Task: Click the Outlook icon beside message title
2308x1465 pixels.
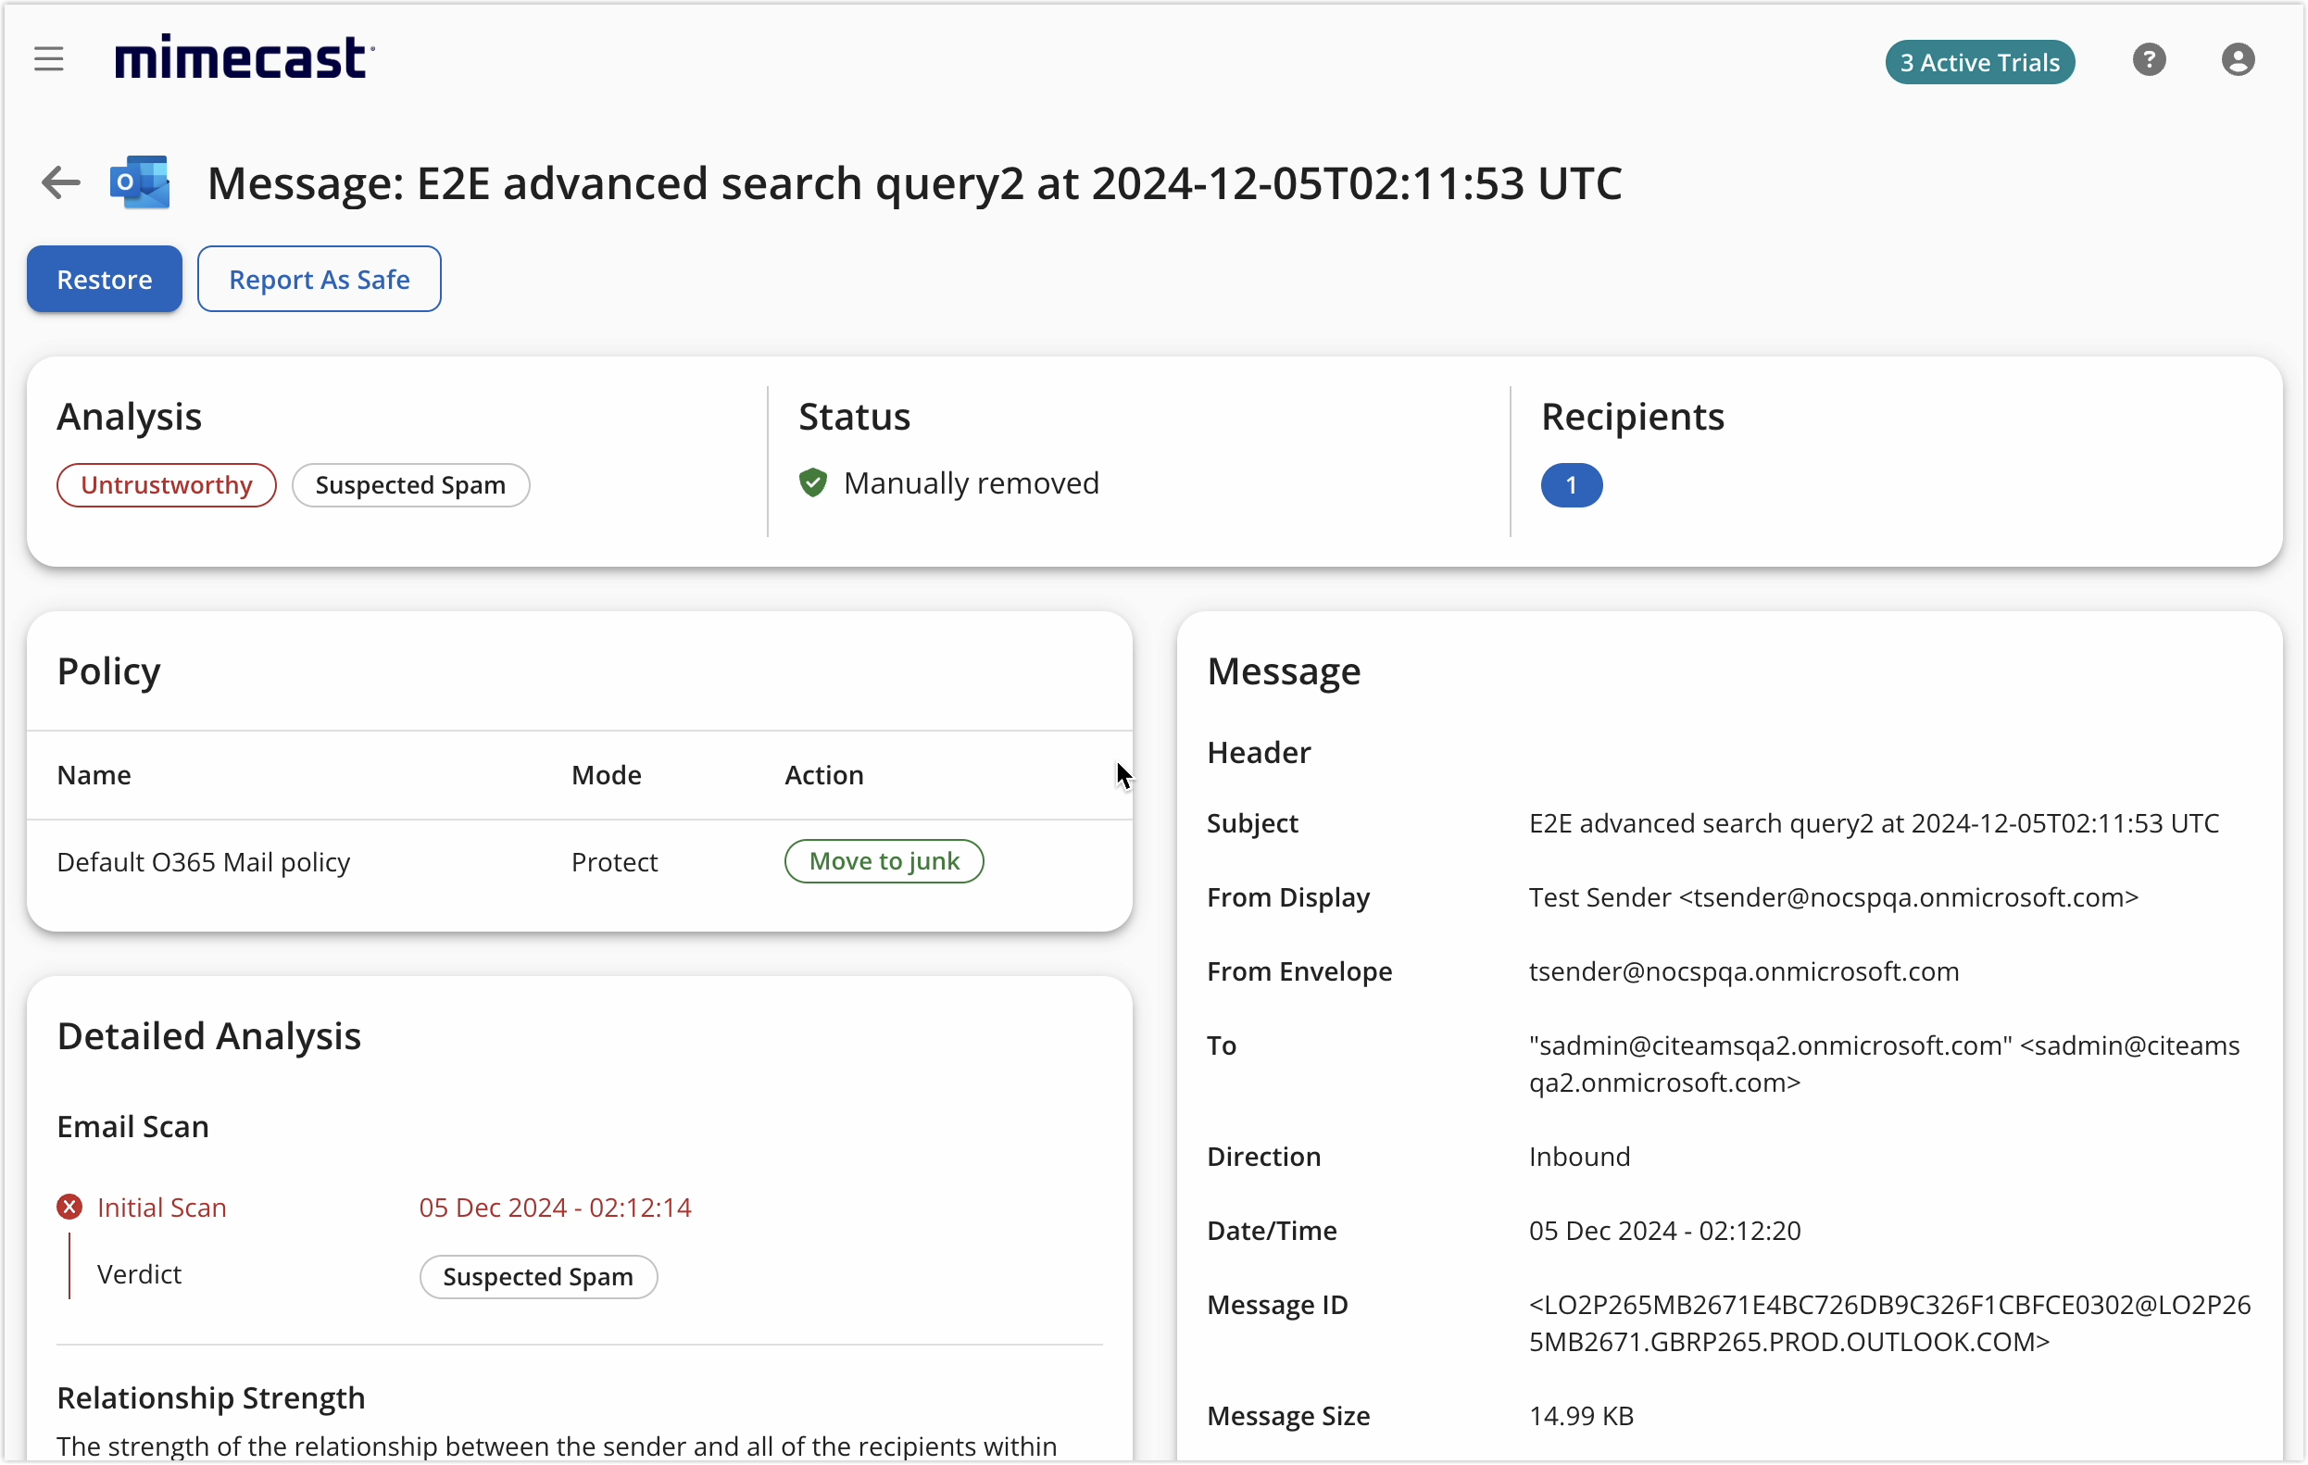Action: pyautogui.click(x=140, y=182)
